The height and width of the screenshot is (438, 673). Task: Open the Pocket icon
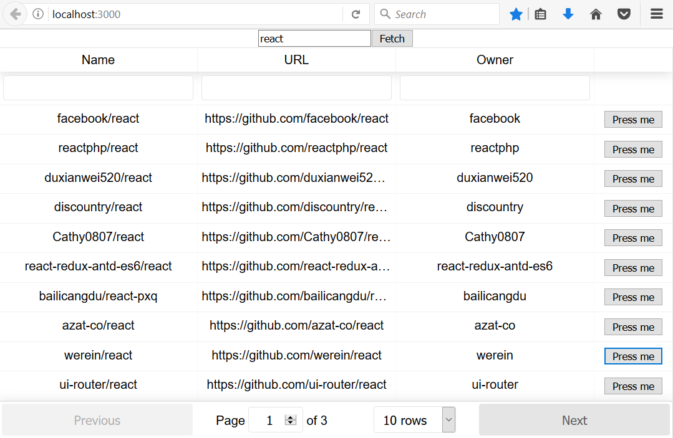pyautogui.click(x=624, y=14)
